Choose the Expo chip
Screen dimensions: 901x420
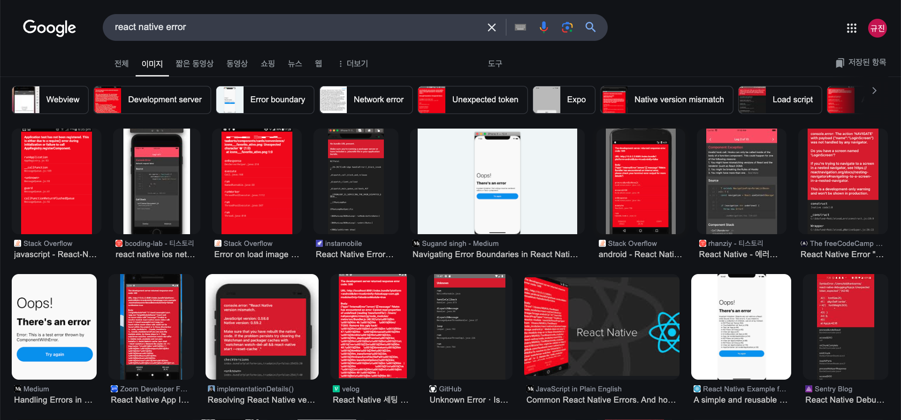[564, 99]
